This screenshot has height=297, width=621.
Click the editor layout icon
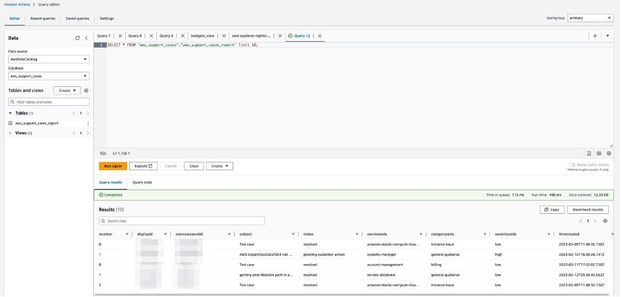point(599,154)
